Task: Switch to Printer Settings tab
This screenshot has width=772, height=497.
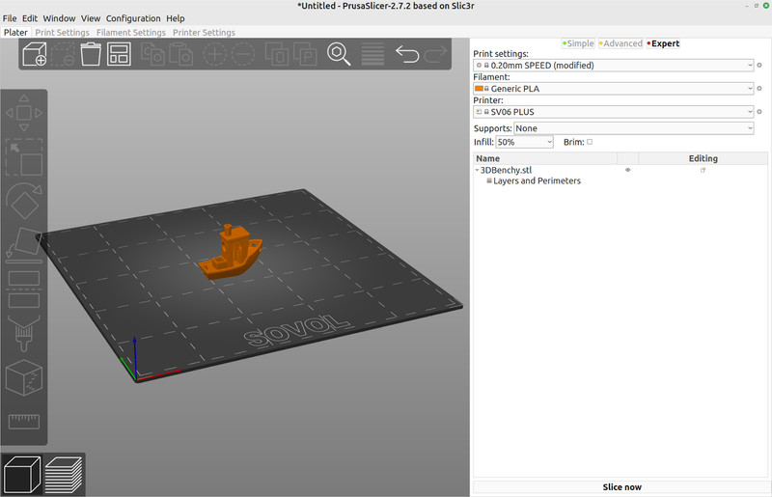Action: click(x=204, y=33)
